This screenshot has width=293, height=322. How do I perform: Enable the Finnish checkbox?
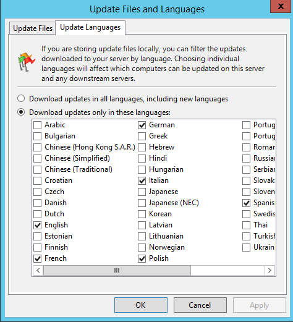(38, 247)
